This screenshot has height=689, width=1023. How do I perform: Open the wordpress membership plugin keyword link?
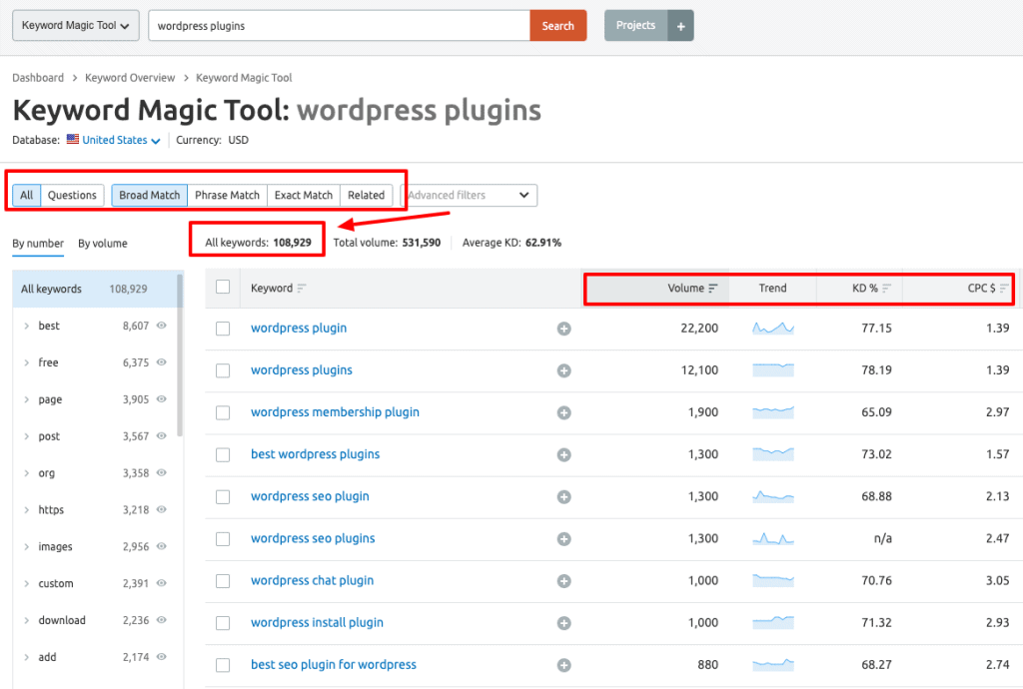pos(335,412)
